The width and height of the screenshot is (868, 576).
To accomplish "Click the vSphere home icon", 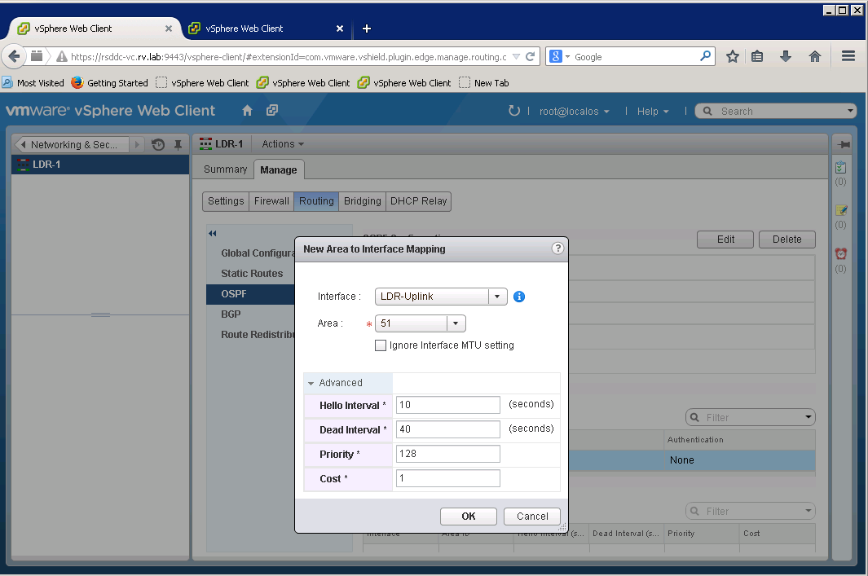I will tap(248, 111).
